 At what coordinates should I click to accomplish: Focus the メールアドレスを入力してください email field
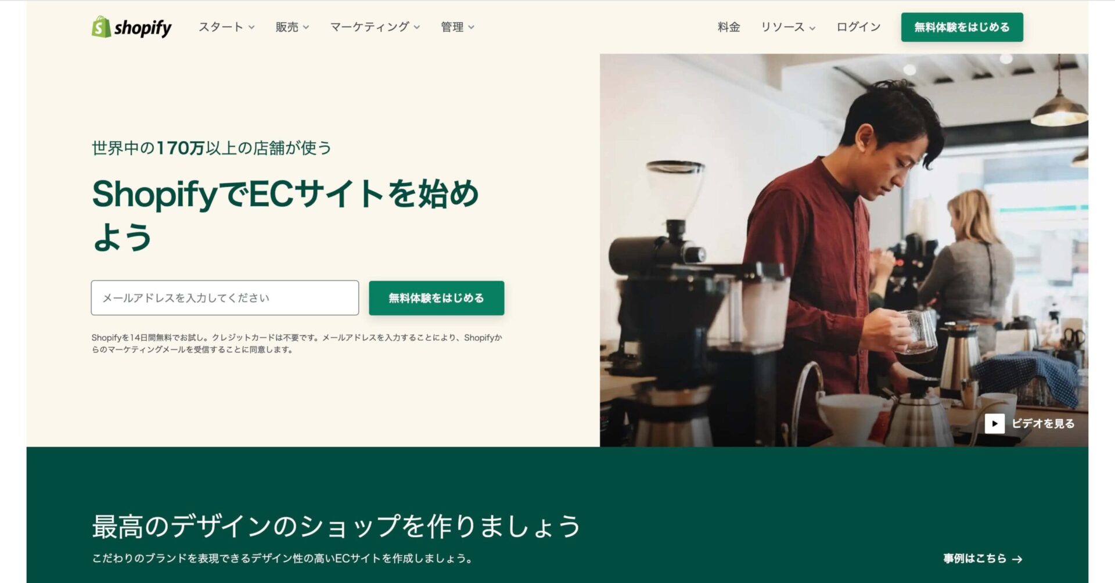coord(225,298)
